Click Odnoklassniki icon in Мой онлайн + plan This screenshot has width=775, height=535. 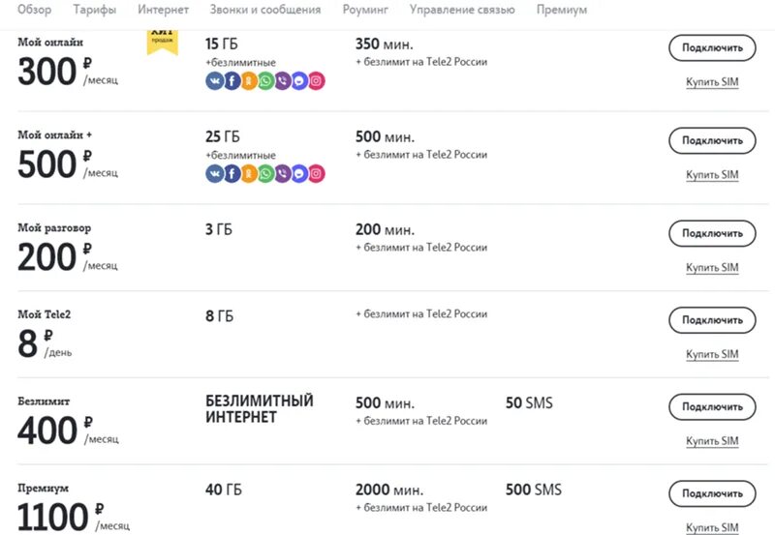pos(249,173)
